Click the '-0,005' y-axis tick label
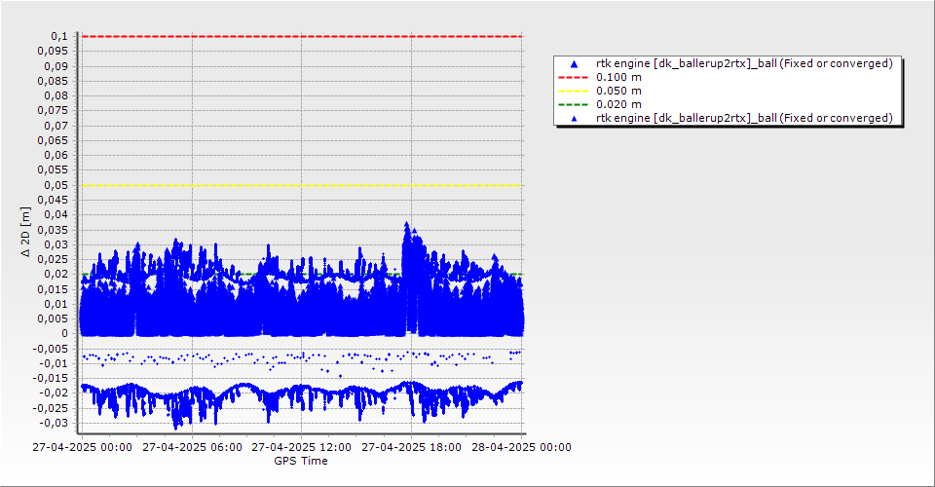935x487 pixels. (52, 349)
